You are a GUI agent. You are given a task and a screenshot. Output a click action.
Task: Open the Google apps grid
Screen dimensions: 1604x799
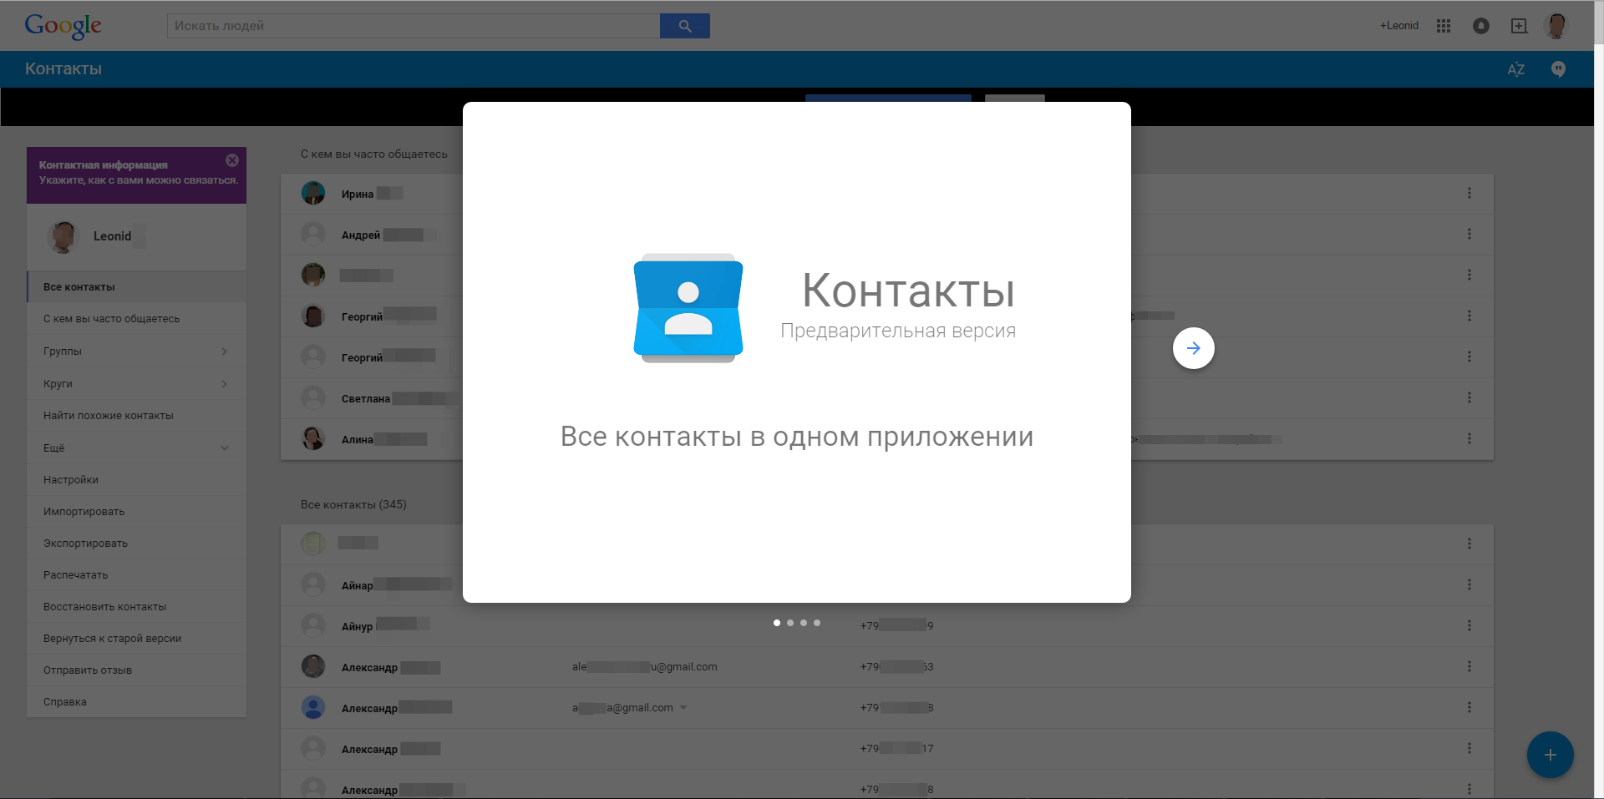pos(1444,26)
